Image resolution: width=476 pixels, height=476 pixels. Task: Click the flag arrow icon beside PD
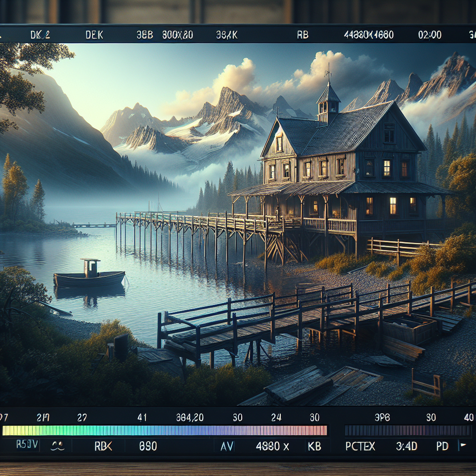(463, 446)
